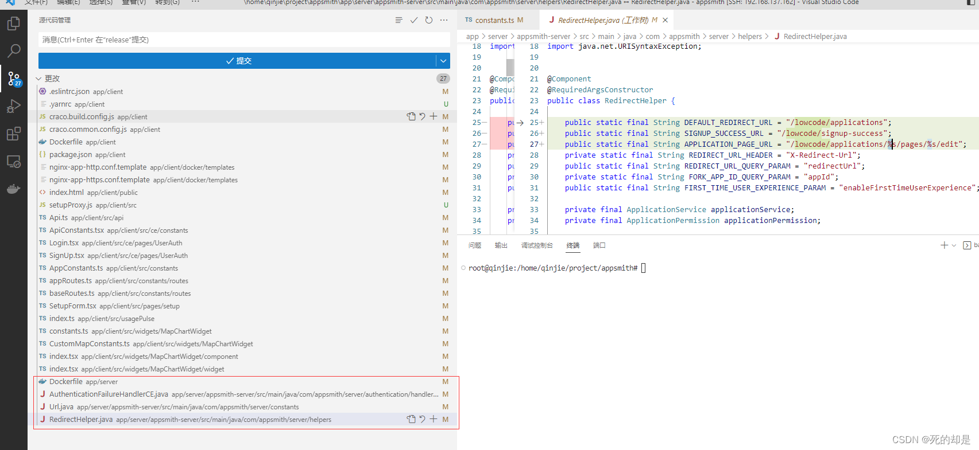Open the 编辑(E) menu
979x450 pixels.
pos(68,2)
